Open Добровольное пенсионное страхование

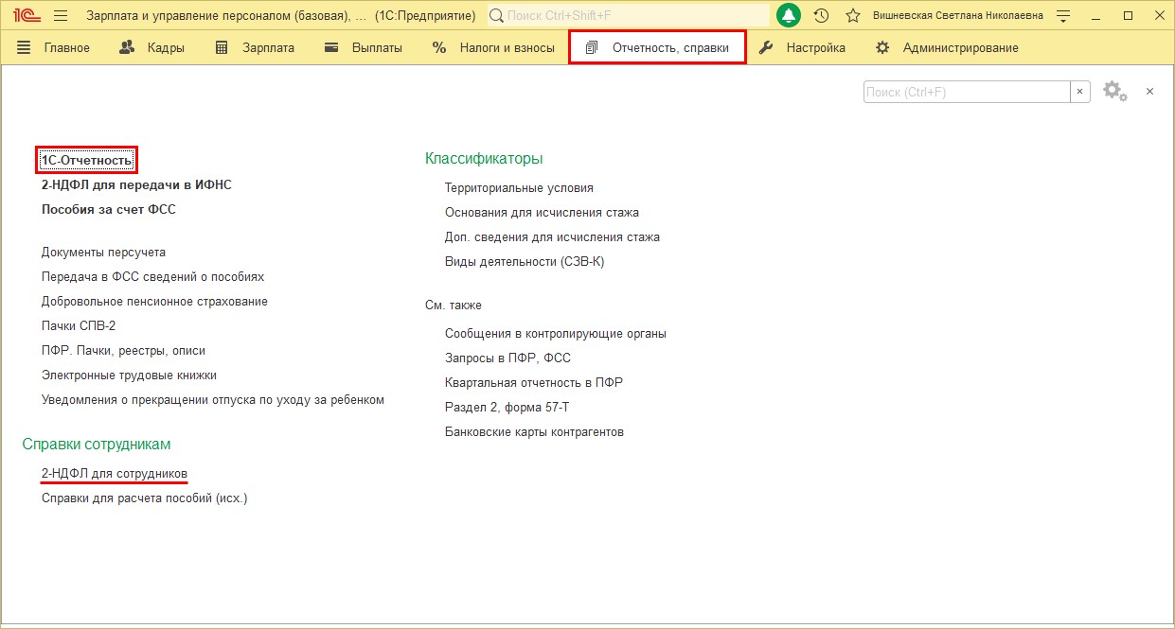pyautogui.click(x=154, y=302)
